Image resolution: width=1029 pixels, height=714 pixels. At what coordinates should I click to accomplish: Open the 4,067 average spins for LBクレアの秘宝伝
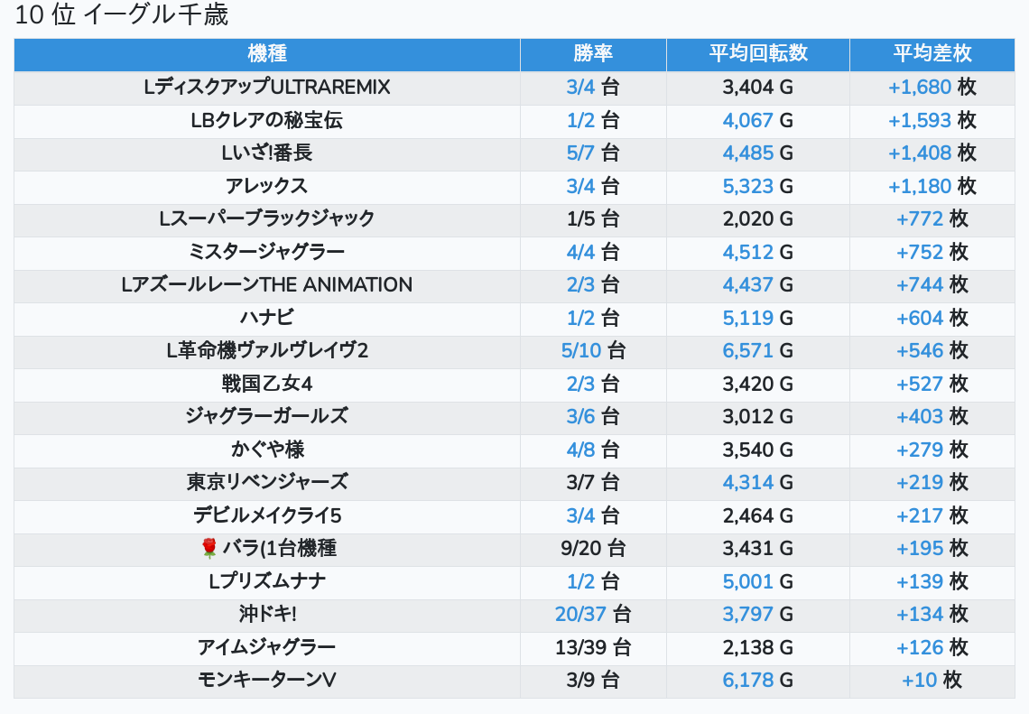pos(747,120)
